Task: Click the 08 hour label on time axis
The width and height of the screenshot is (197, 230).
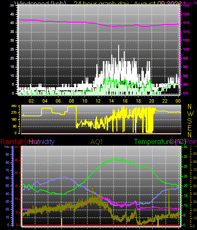Action: pyautogui.click(x=72, y=101)
